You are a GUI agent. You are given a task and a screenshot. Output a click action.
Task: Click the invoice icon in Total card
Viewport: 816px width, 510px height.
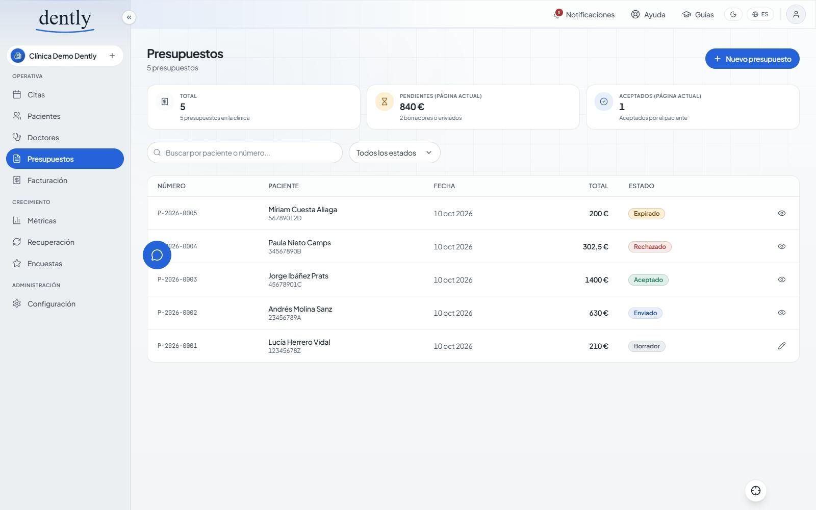tap(165, 101)
